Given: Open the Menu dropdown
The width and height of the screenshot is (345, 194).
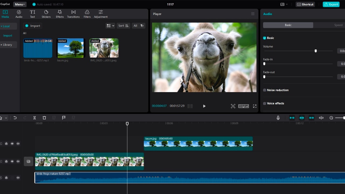Looking at the screenshot, I should 20,4.
